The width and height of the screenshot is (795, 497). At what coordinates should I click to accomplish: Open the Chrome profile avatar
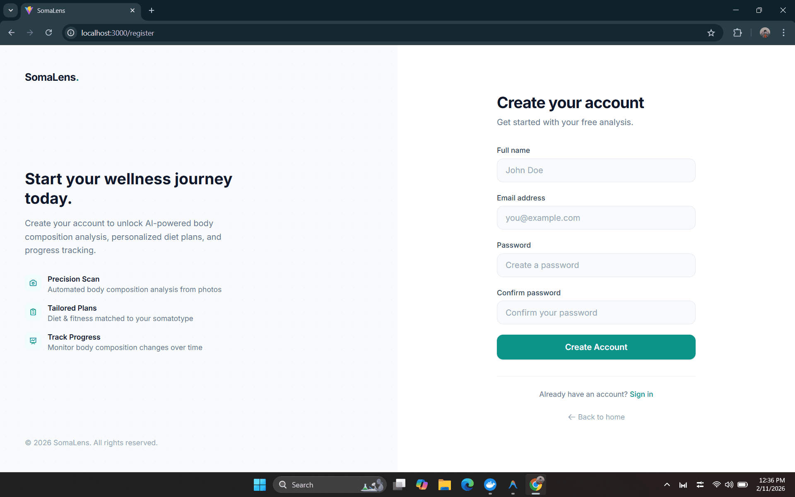point(765,33)
